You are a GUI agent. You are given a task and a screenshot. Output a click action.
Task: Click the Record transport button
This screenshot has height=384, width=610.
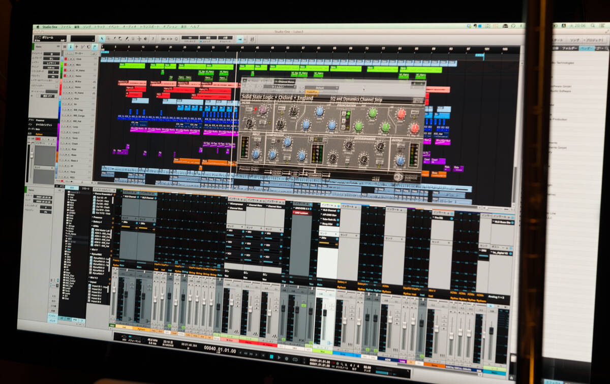click(x=288, y=358)
